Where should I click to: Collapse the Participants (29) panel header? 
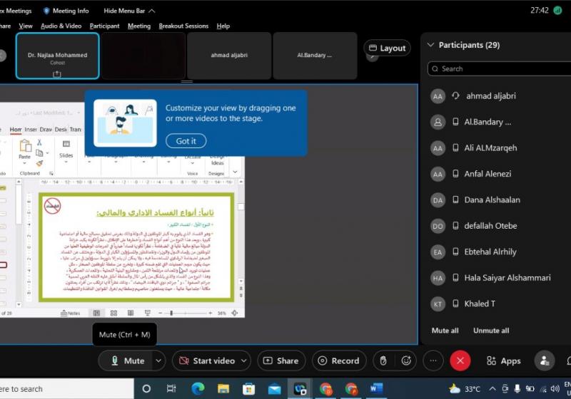click(430, 45)
